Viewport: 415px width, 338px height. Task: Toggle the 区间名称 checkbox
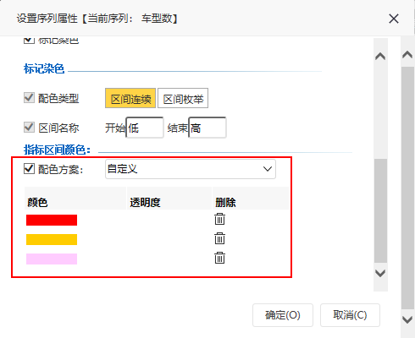click(29, 128)
